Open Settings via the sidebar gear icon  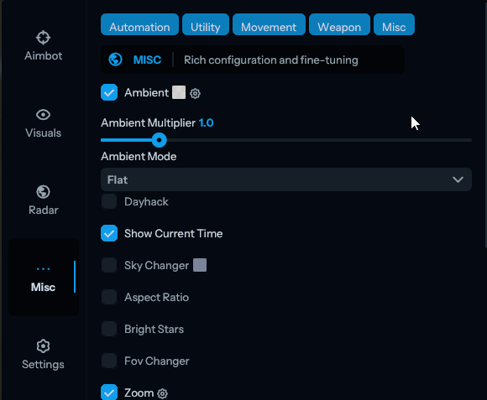43,346
